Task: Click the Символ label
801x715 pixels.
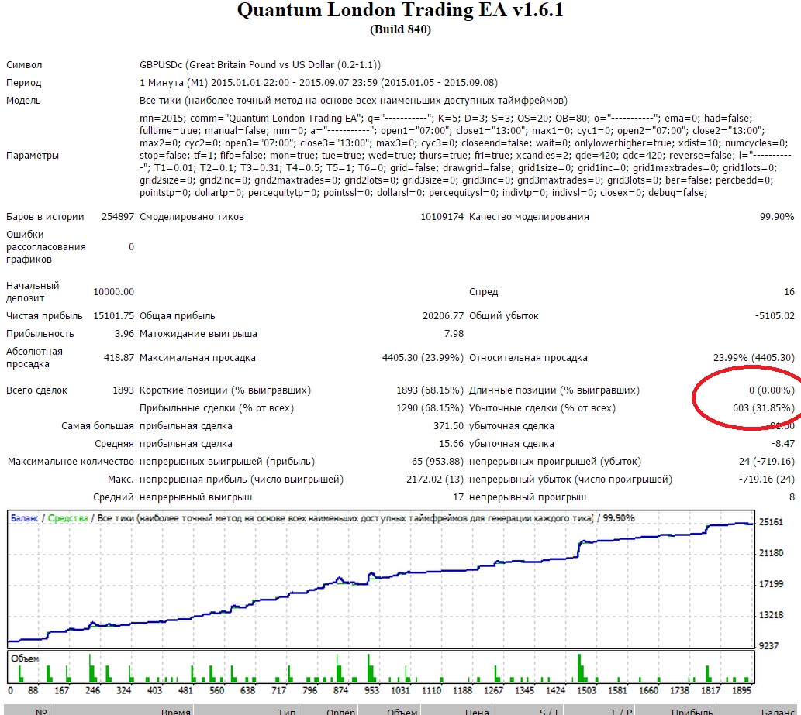Action: [x=24, y=65]
